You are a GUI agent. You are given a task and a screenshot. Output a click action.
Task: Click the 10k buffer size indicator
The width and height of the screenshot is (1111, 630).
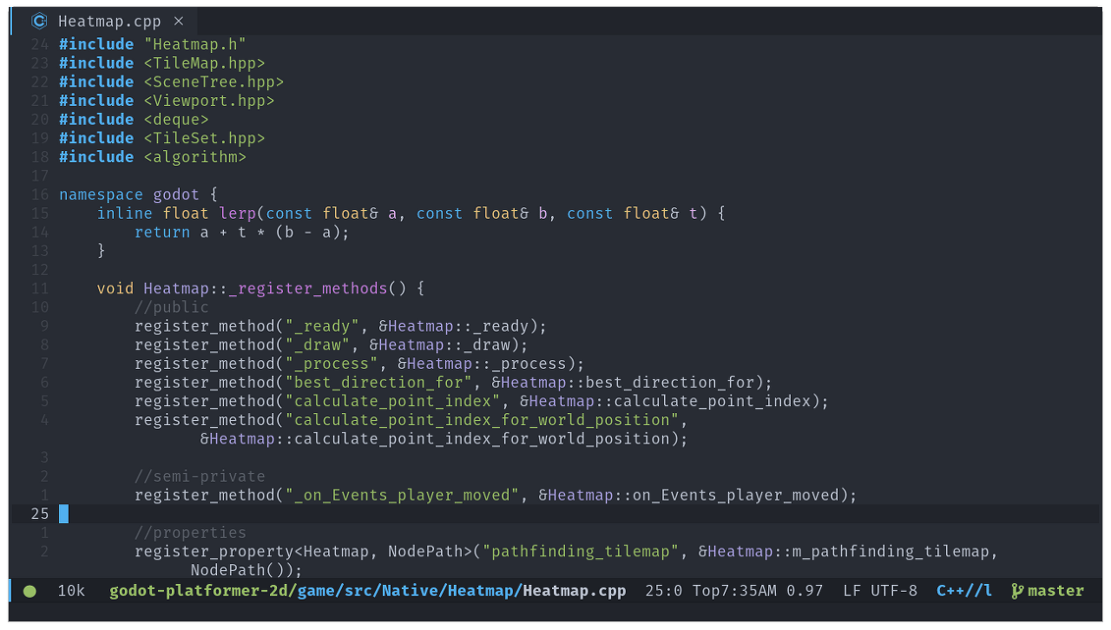coord(71,591)
